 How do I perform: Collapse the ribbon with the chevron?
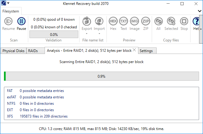200,11
